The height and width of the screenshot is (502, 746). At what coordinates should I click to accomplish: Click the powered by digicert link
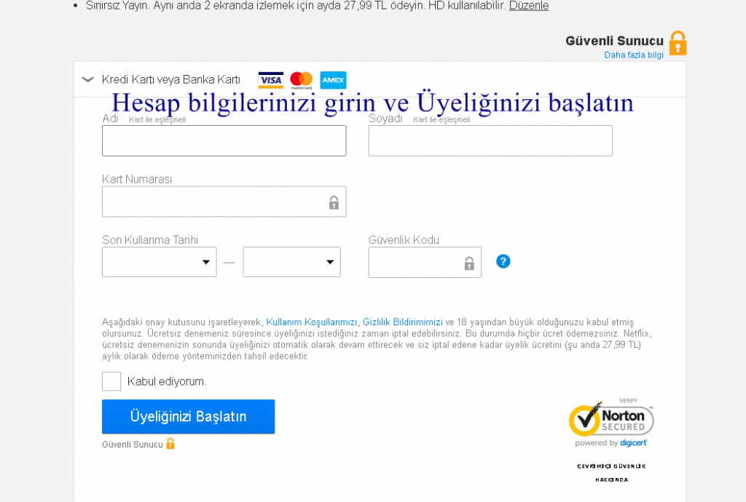pyautogui.click(x=611, y=442)
